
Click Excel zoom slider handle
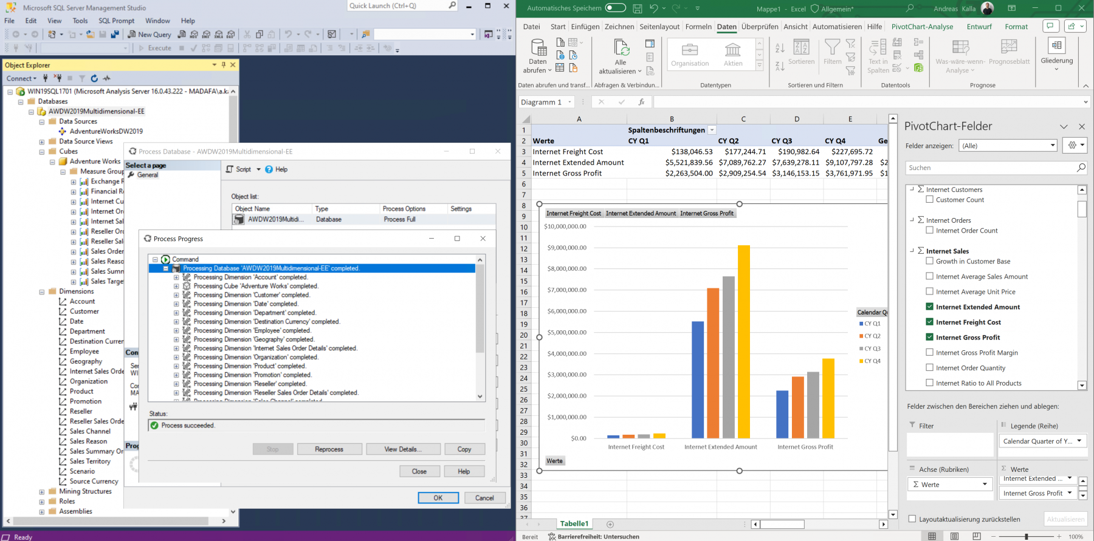[1027, 537]
